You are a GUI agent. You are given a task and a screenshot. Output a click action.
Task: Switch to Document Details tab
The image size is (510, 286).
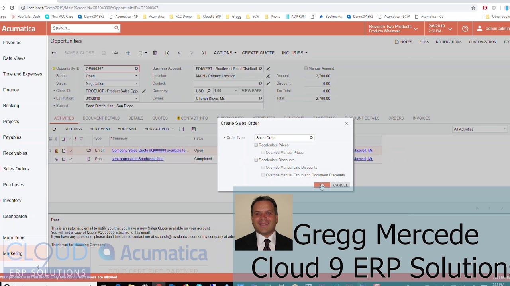coord(101,118)
